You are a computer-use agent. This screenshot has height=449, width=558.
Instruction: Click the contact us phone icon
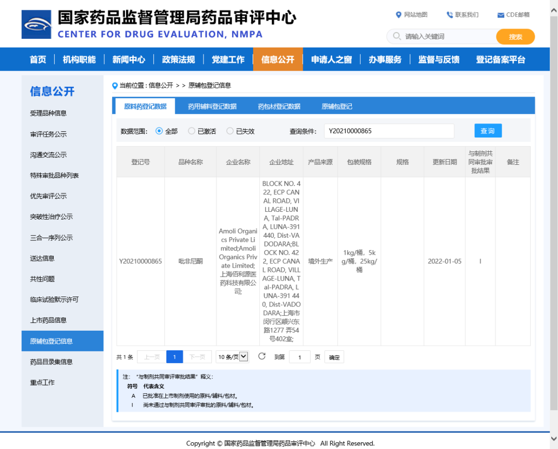click(x=450, y=15)
